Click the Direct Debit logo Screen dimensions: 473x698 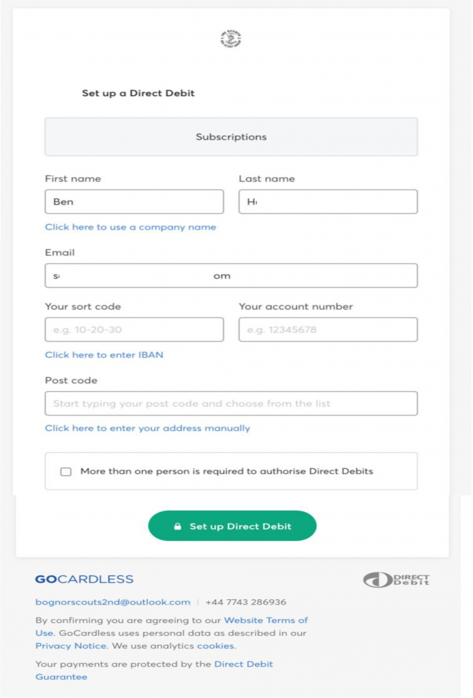396,580
